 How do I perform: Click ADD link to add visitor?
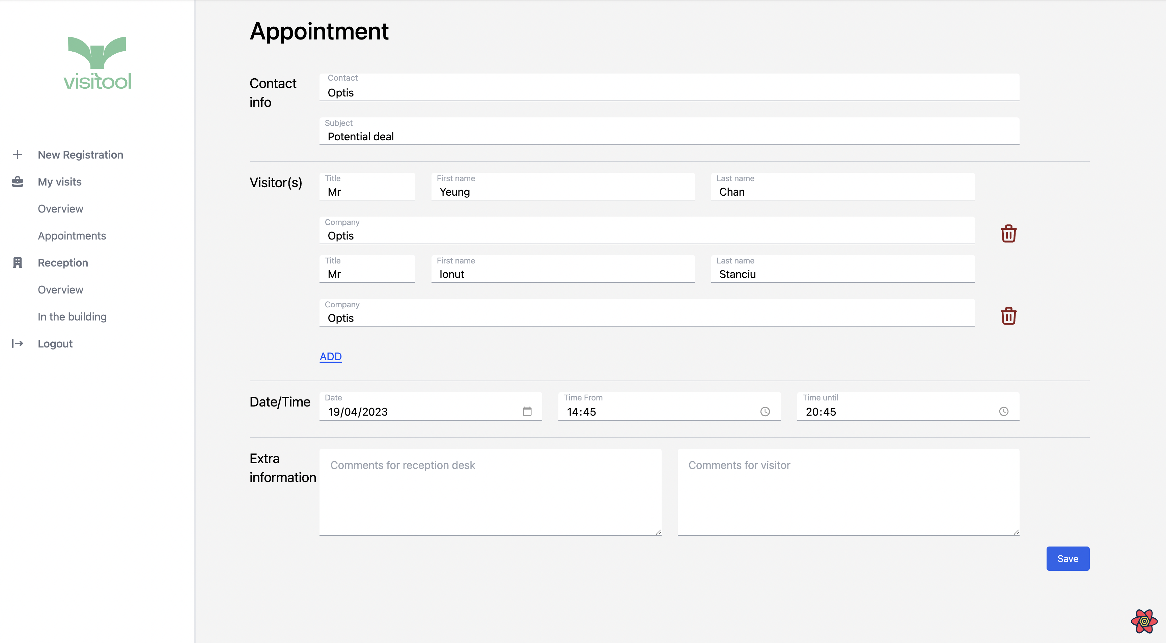331,357
